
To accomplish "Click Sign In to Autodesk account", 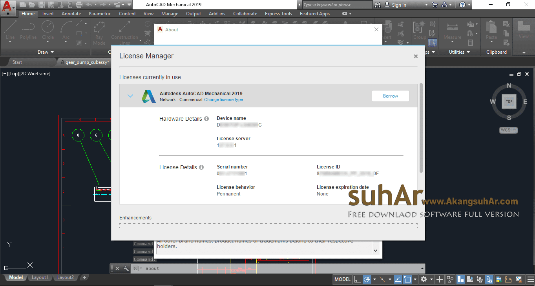I will [396, 5].
